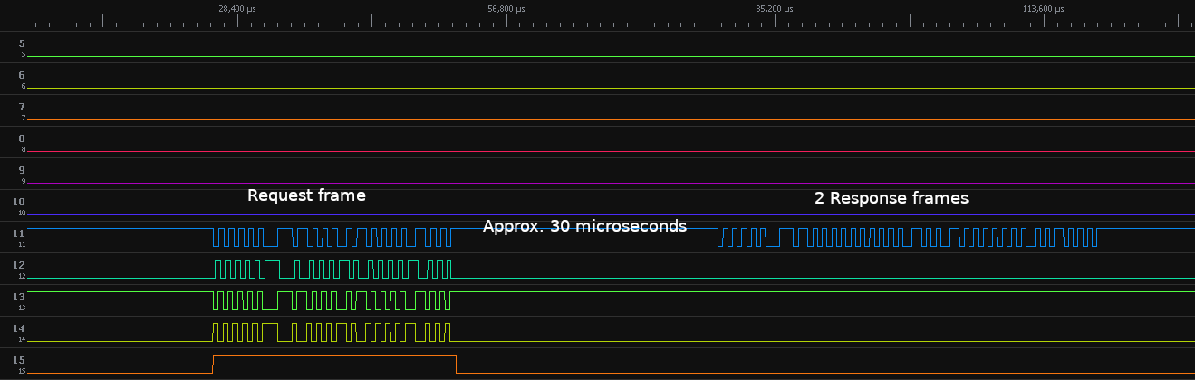Viewport: 1195px width, 380px height.
Task: Click the channel 12 label
Action: (x=20, y=265)
